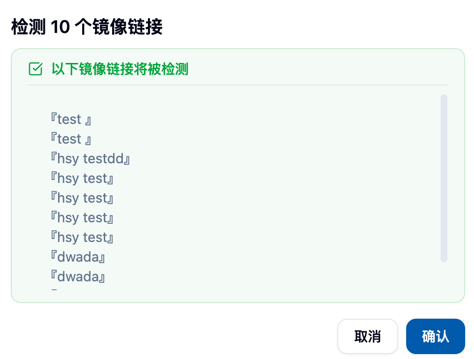This screenshot has width=474, height=359.
Task: Click the cut-off entry at the list bottom
Action: coord(55,291)
